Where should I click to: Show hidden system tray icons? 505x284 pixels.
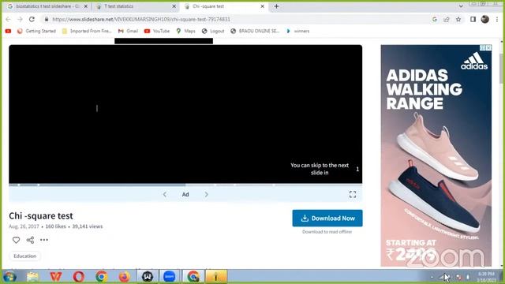point(432,277)
